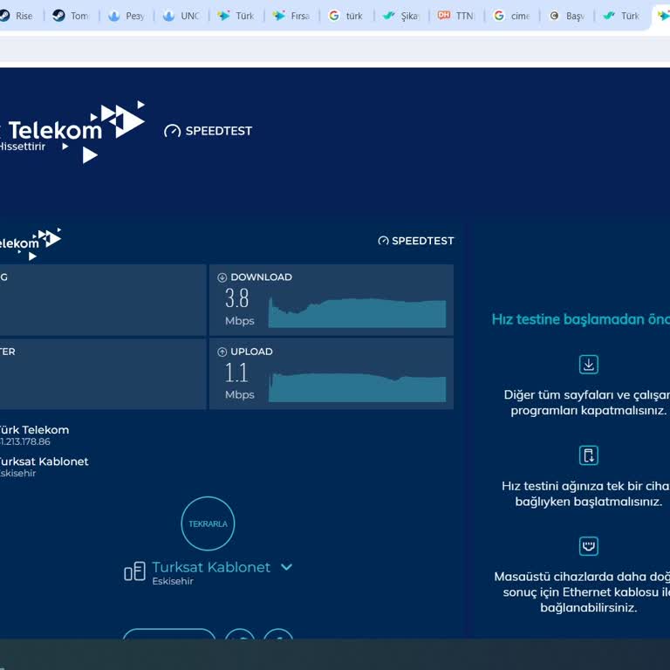Open the Fırsa browser tab

(x=291, y=16)
